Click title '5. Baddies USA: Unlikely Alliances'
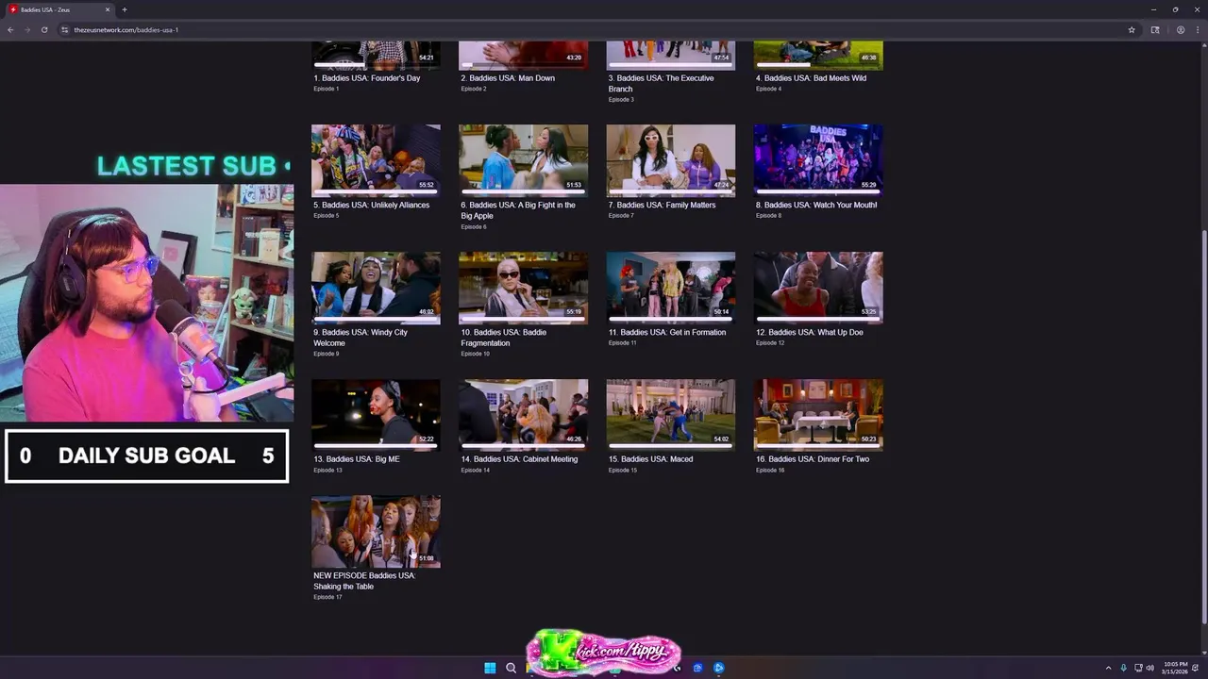Image resolution: width=1208 pixels, height=679 pixels. pos(371,205)
